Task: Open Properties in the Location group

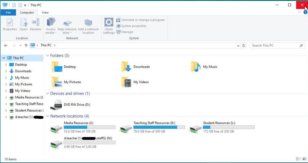Action: click(10, 25)
